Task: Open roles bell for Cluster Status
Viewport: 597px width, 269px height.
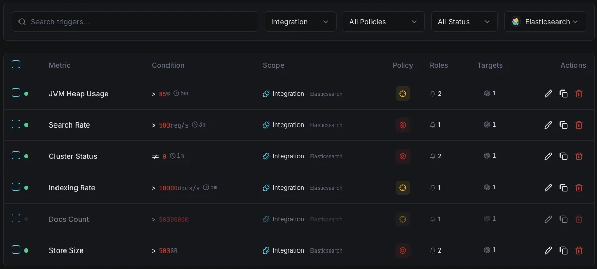Action: pyautogui.click(x=433, y=156)
